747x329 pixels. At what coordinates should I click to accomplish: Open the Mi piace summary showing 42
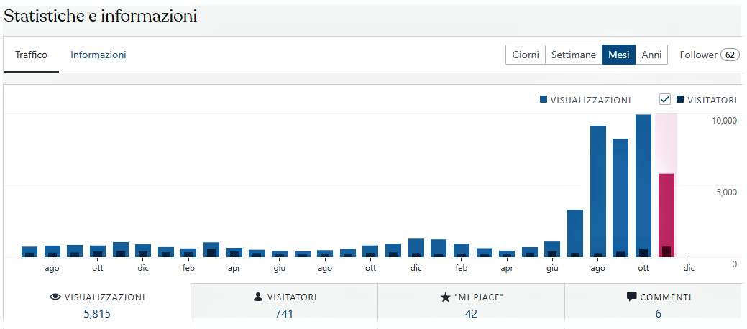coord(471,305)
